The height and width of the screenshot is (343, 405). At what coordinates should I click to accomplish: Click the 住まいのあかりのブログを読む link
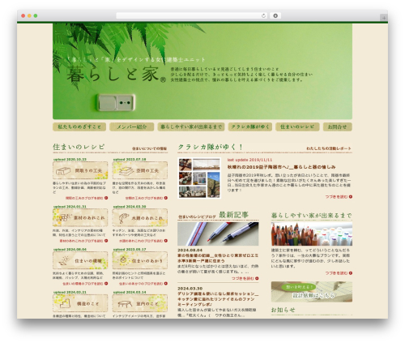point(141,284)
